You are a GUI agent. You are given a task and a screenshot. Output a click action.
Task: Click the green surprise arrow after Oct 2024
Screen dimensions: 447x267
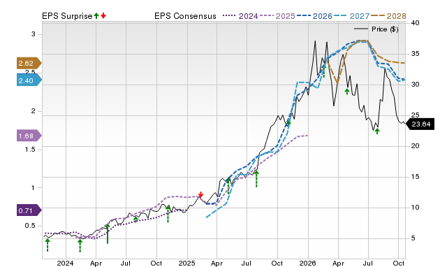[168, 214]
